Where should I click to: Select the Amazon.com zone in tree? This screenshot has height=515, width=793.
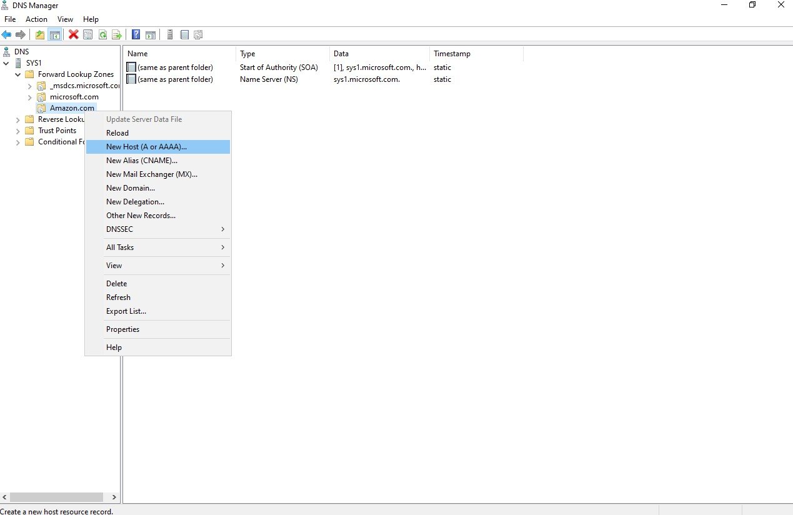coord(72,108)
